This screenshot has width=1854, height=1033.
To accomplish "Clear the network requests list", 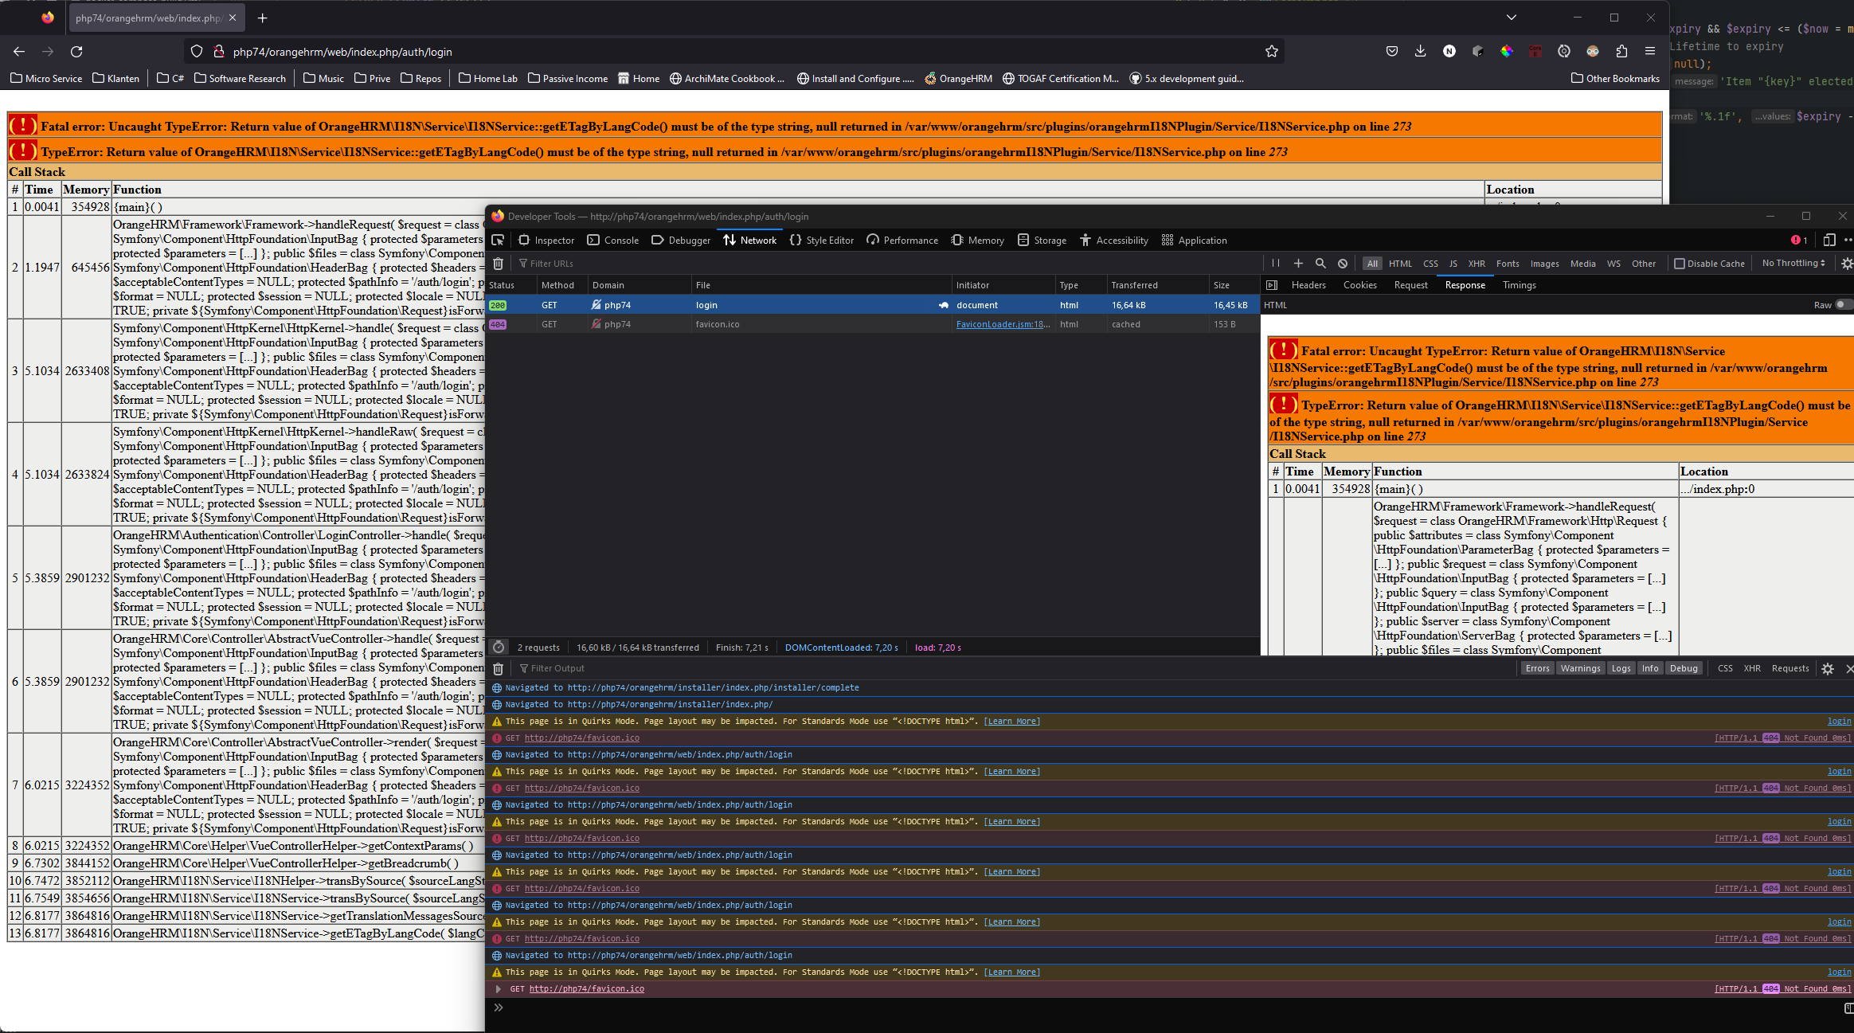I will coord(499,263).
